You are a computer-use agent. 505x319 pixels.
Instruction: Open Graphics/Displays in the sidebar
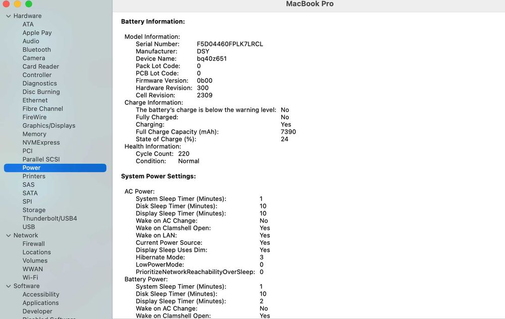pyautogui.click(x=49, y=126)
